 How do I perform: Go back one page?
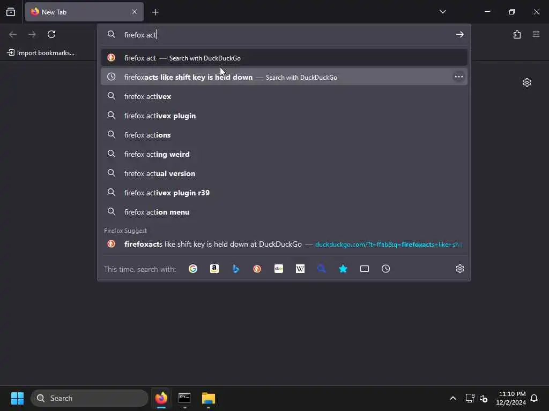13,34
